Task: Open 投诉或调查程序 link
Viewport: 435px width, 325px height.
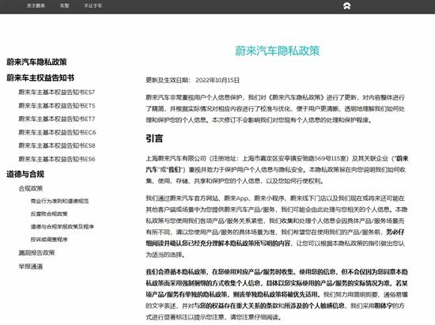Action: pos(49,240)
